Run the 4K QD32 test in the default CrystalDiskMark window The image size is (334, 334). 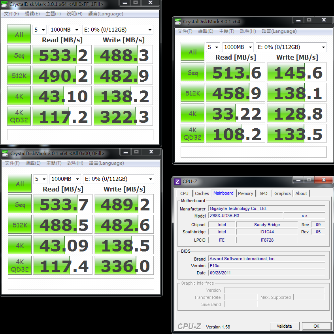tap(192, 133)
